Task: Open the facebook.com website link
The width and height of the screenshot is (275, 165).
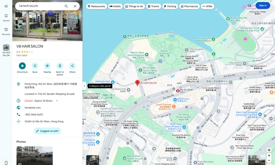Action: pyautogui.click(x=33, y=108)
